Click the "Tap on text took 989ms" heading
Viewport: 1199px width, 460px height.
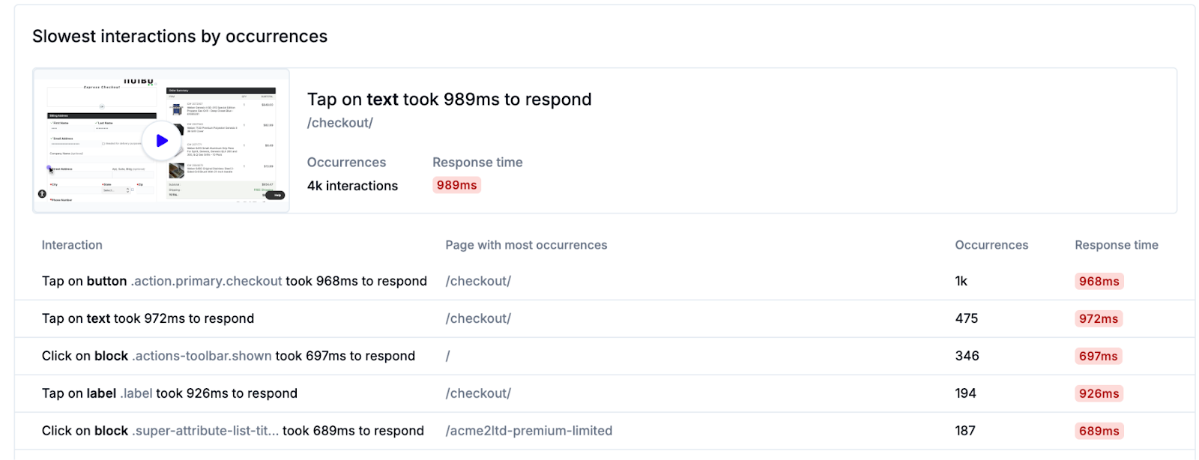[449, 100]
